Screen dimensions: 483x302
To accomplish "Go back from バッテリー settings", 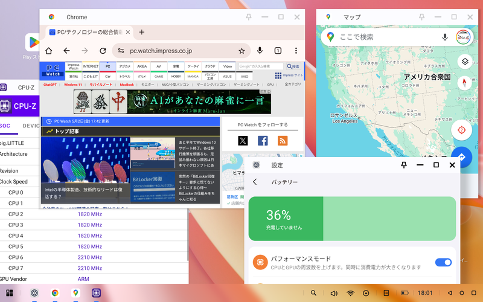I will tap(255, 182).
